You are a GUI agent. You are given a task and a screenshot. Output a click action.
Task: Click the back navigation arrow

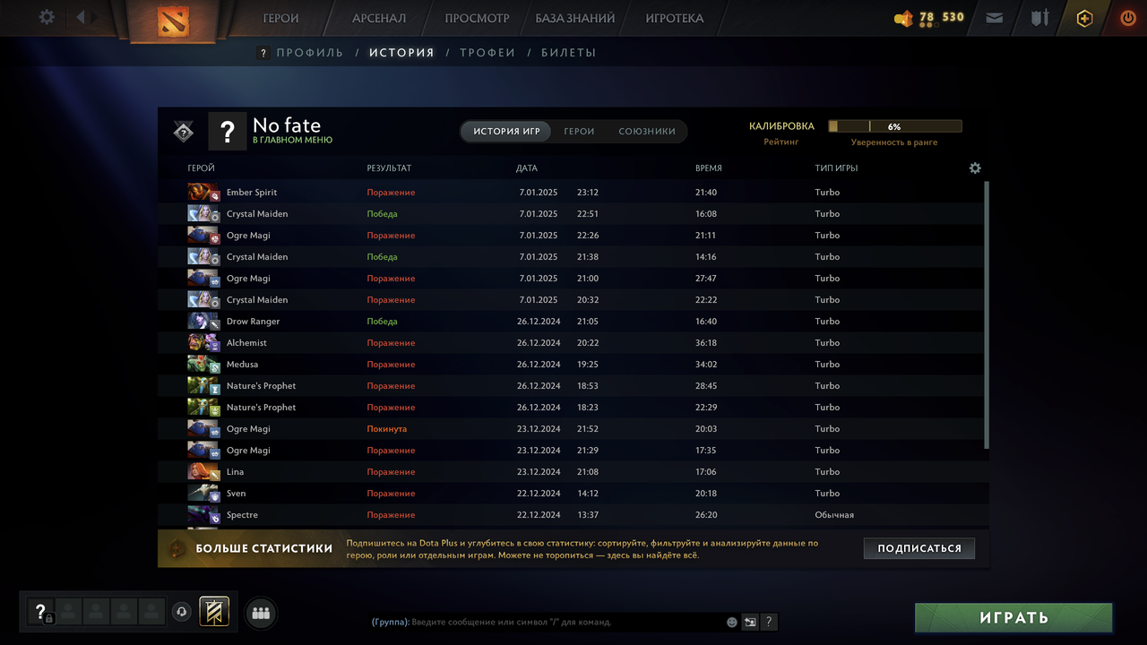pos(81,17)
